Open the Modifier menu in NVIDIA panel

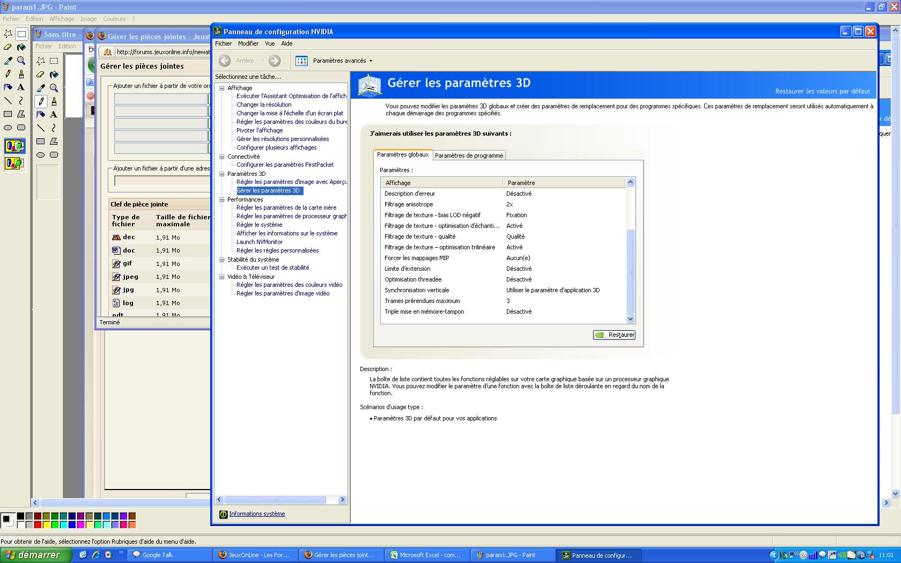248,43
